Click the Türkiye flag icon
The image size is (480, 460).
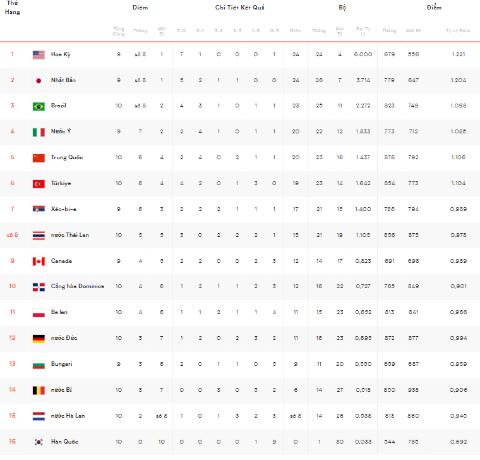pos(39,184)
